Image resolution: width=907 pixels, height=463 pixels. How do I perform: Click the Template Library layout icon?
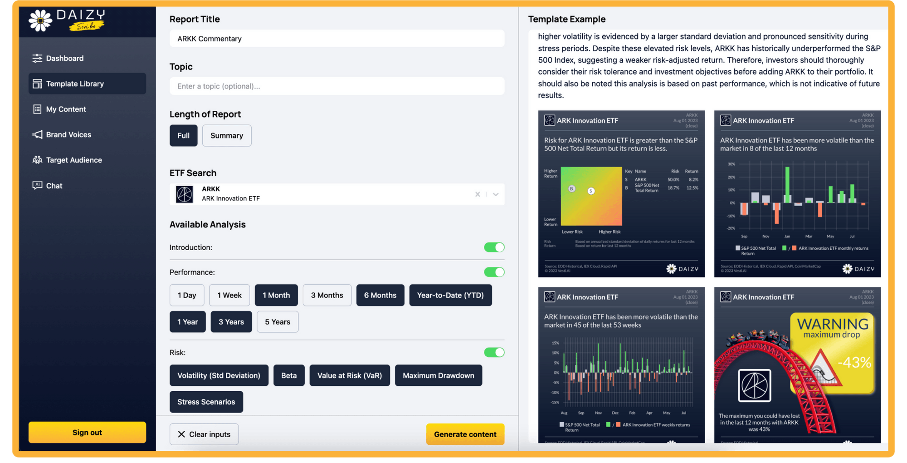[x=37, y=84]
